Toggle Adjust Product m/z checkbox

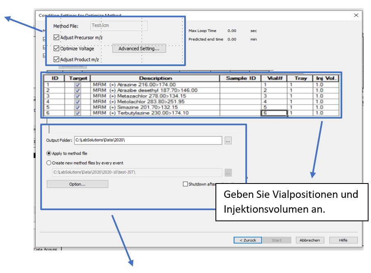56,60
